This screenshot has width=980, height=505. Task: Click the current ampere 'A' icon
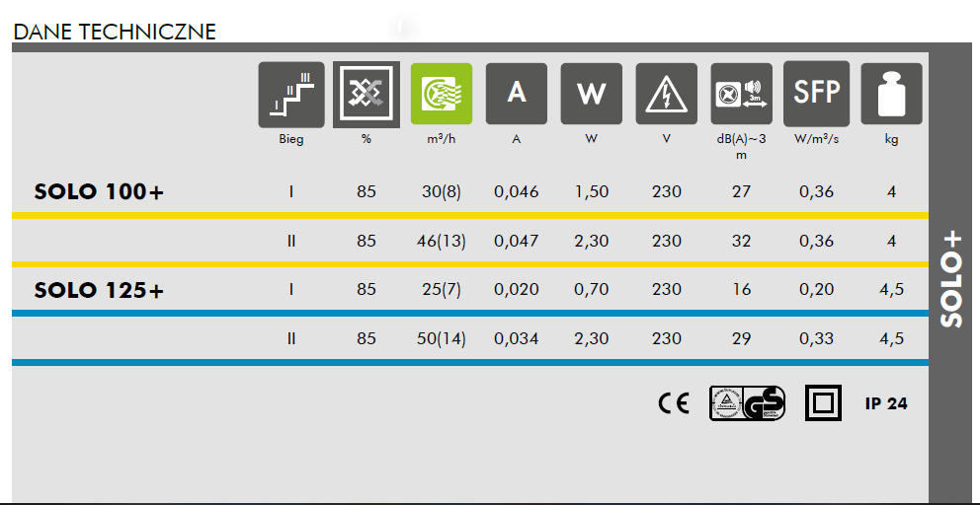tap(517, 96)
